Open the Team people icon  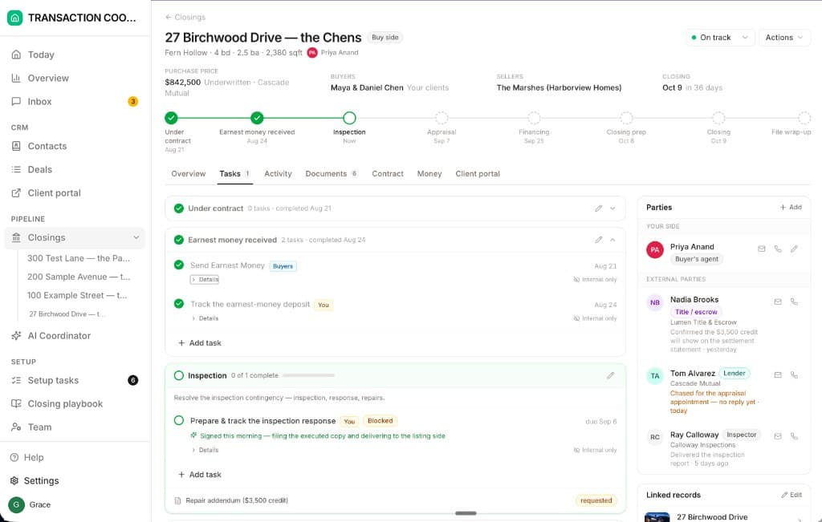[x=16, y=427]
